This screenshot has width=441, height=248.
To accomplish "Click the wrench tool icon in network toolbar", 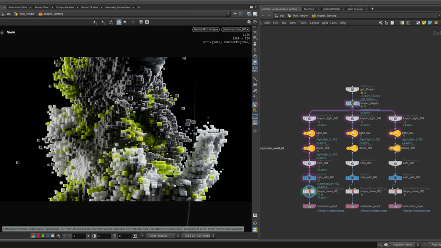I will (380, 23).
